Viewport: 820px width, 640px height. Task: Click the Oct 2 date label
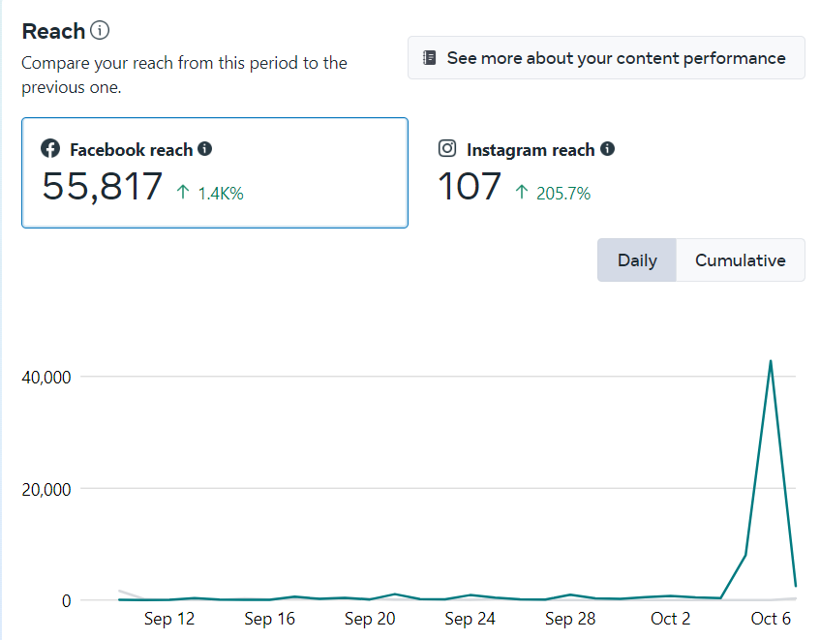pyautogui.click(x=671, y=619)
